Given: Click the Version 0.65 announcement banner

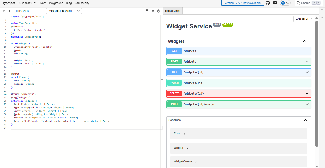Looking at the screenshot, I should (242, 3).
